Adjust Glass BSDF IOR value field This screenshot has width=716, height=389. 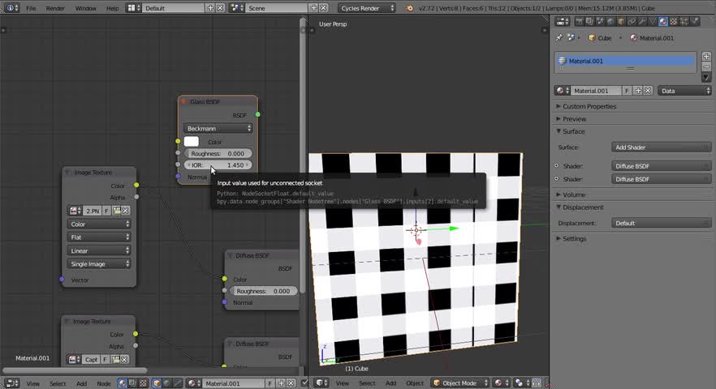click(218, 165)
